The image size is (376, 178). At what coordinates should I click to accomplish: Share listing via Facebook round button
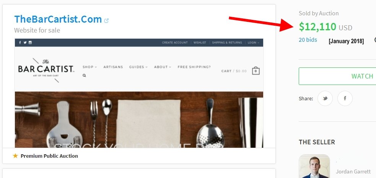click(x=345, y=98)
